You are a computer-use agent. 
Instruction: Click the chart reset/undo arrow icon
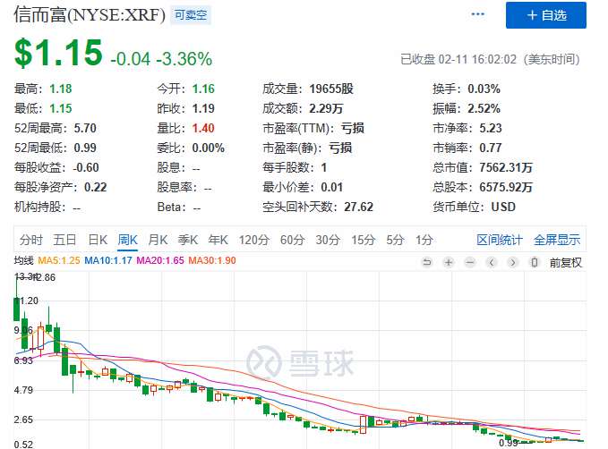(427, 262)
